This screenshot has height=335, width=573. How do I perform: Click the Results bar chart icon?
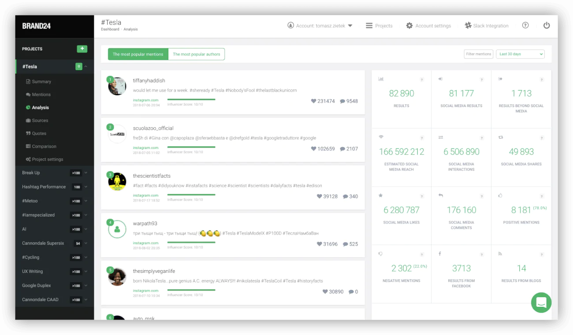click(x=381, y=79)
